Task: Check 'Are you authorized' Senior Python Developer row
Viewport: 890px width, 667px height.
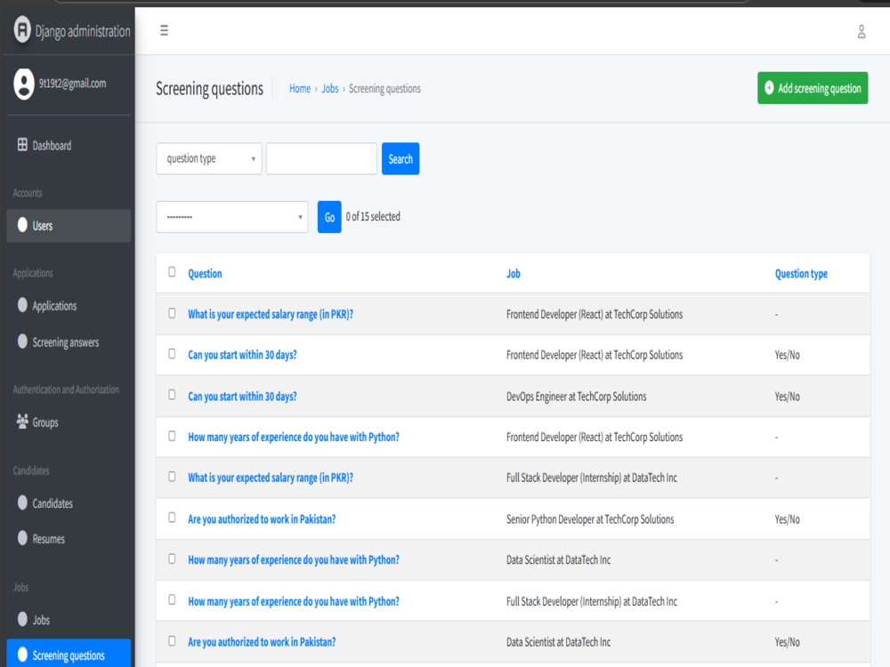Action: click(x=172, y=518)
